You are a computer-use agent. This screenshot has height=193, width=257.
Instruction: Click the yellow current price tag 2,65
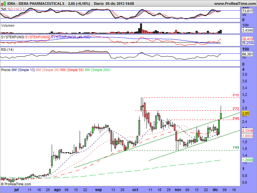click(245, 113)
